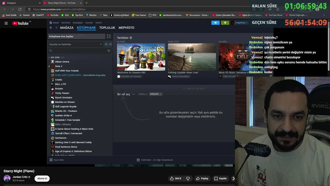Expand the Bir raf seç dropdown
Viewport: 330px width, 186px height.
point(126,94)
